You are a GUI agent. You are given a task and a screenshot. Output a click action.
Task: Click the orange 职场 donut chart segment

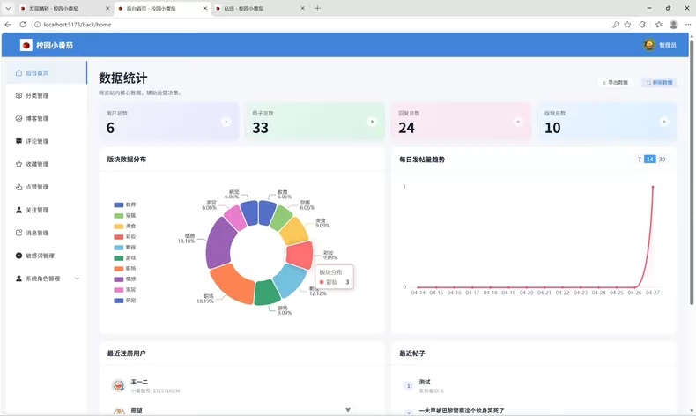pos(231,284)
